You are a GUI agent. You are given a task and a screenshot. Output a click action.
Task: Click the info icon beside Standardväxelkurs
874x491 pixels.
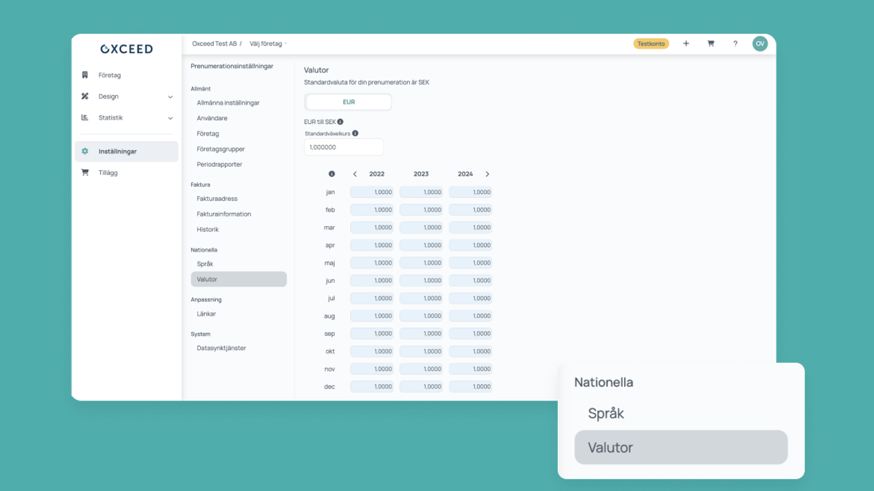(x=355, y=133)
